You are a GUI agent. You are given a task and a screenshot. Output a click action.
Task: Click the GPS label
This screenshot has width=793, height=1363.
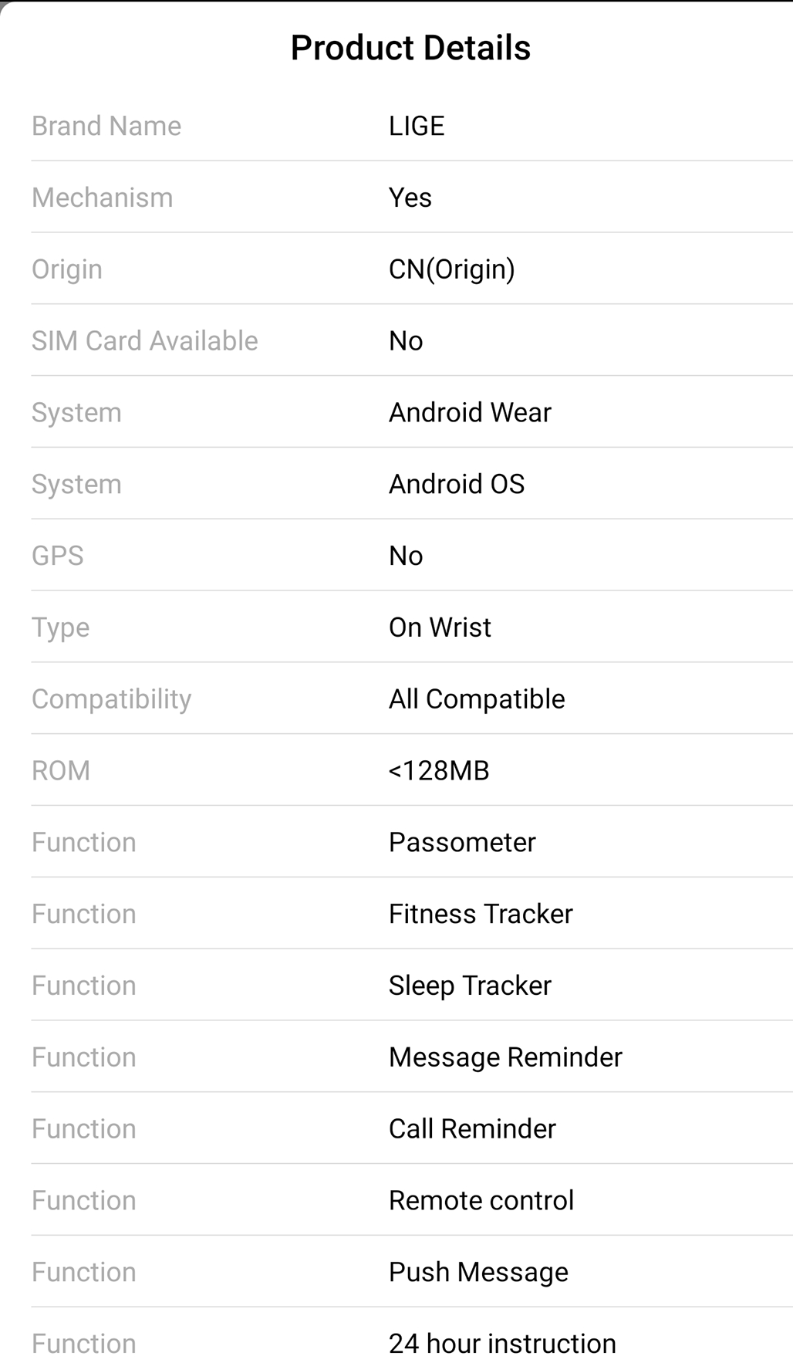58,556
